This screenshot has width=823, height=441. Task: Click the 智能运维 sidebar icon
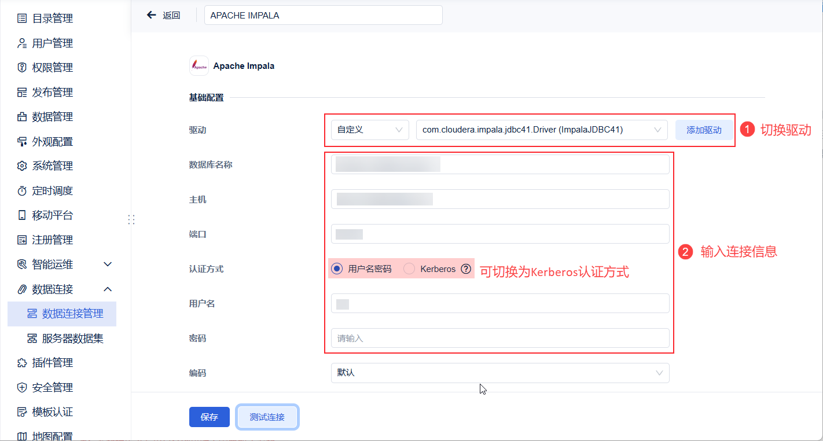22,264
